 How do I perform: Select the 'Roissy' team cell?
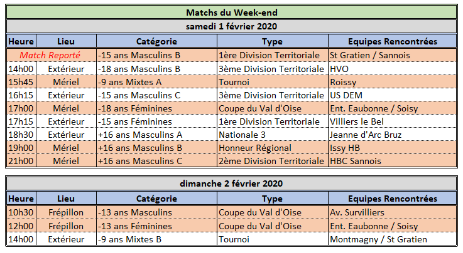click(393, 82)
